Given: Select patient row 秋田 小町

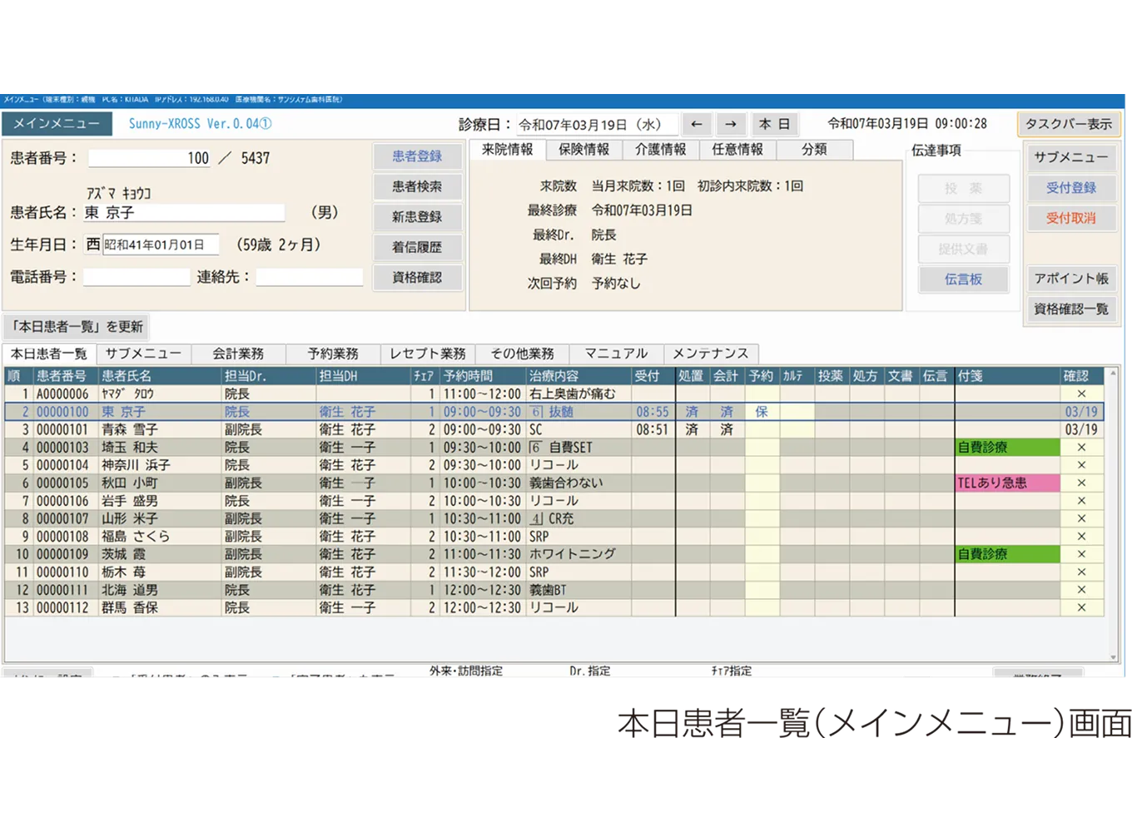Looking at the screenshot, I should tap(554, 483).
